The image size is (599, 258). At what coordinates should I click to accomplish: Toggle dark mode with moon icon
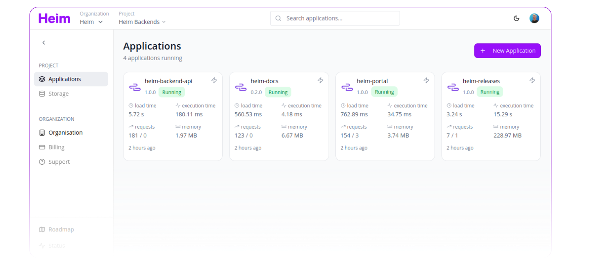[516, 18]
